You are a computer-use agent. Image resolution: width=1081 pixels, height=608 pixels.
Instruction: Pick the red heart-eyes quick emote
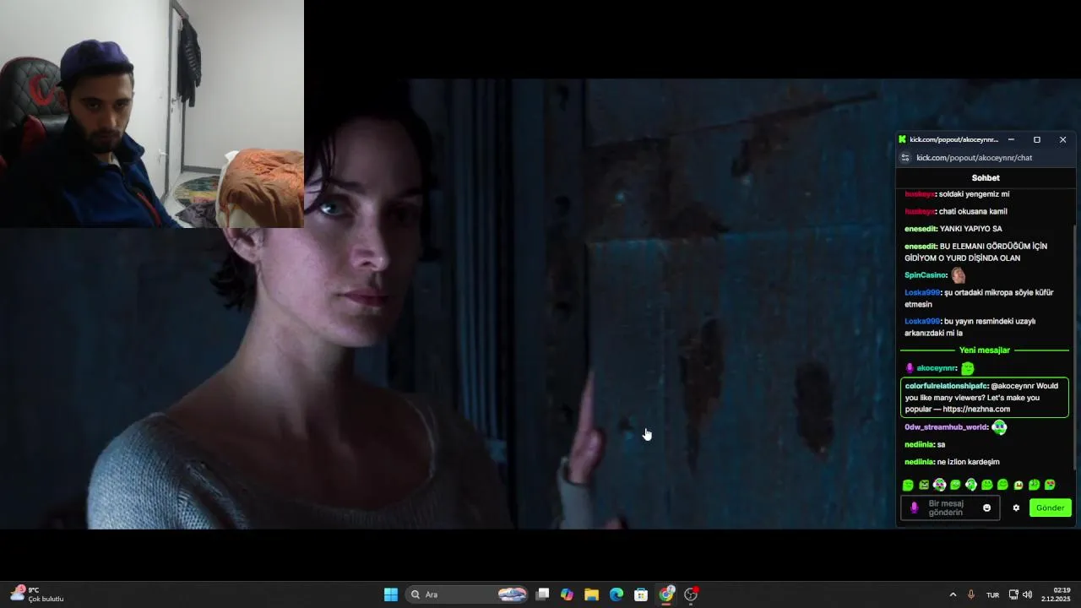tap(1050, 485)
